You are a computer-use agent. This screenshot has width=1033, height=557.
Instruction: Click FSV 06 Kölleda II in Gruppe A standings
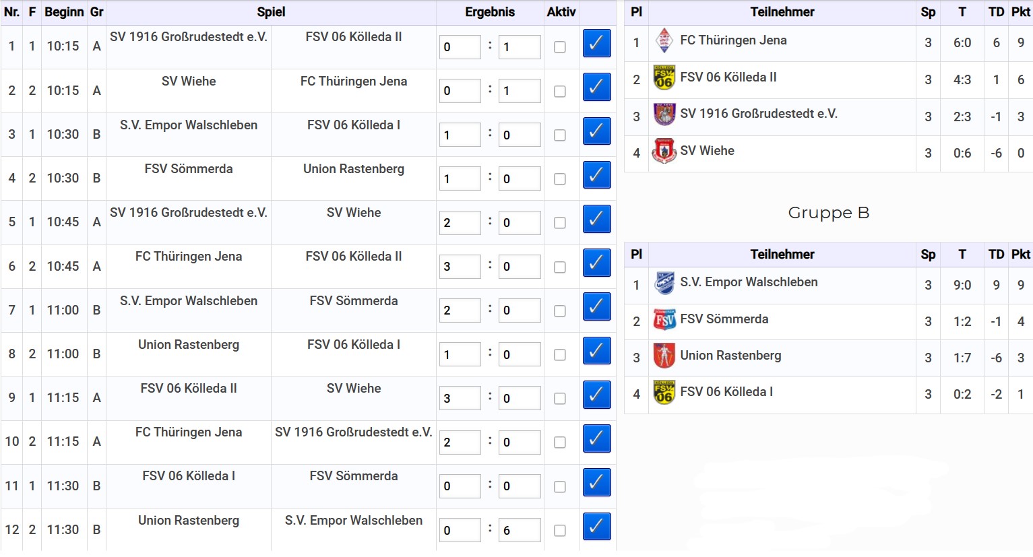coord(728,77)
